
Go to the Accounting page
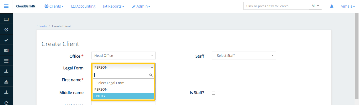(83, 6)
